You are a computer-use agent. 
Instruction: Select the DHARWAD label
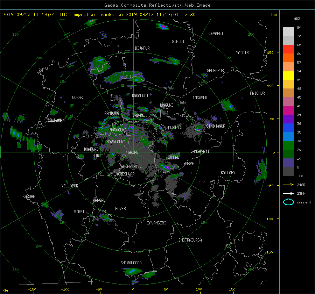coord(91,149)
